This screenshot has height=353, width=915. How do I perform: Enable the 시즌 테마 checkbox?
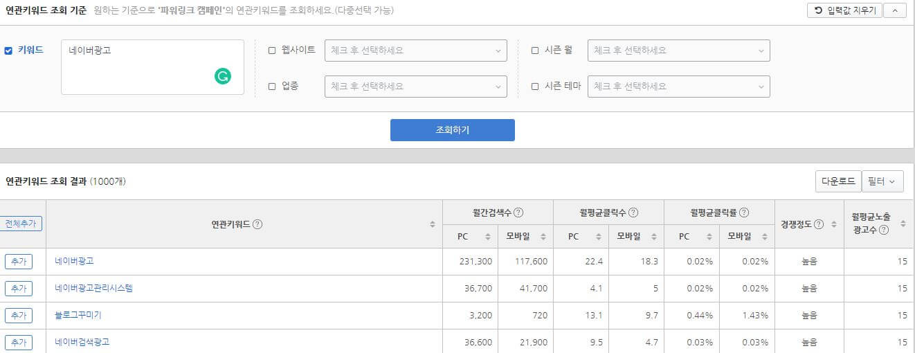click(x=535, y=87)
